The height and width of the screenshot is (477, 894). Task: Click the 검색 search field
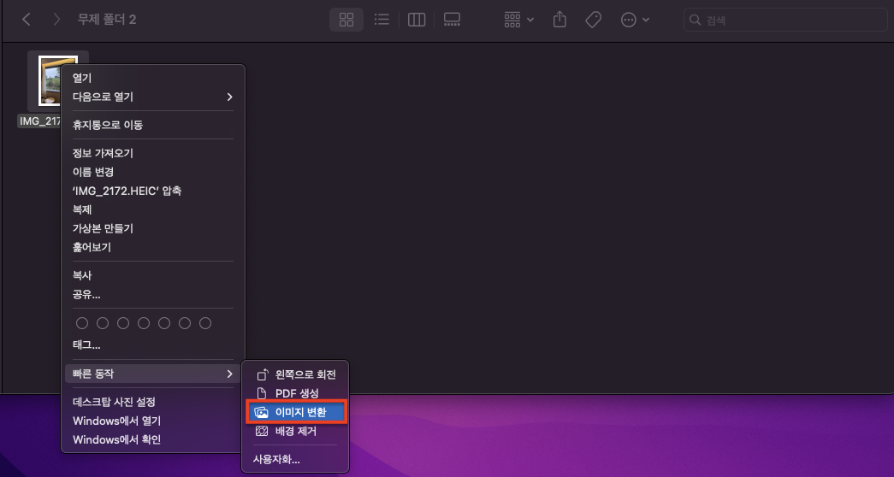(785, 20)
